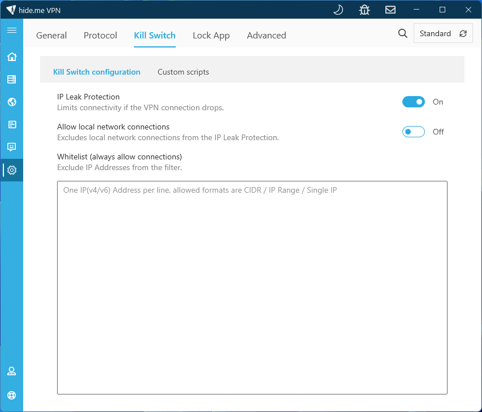The width and height of the screenshot is (482, 412).
Task: Click 'Limits connectivity if the VPN connection drops.' text
Action: (x=140, y=107)
